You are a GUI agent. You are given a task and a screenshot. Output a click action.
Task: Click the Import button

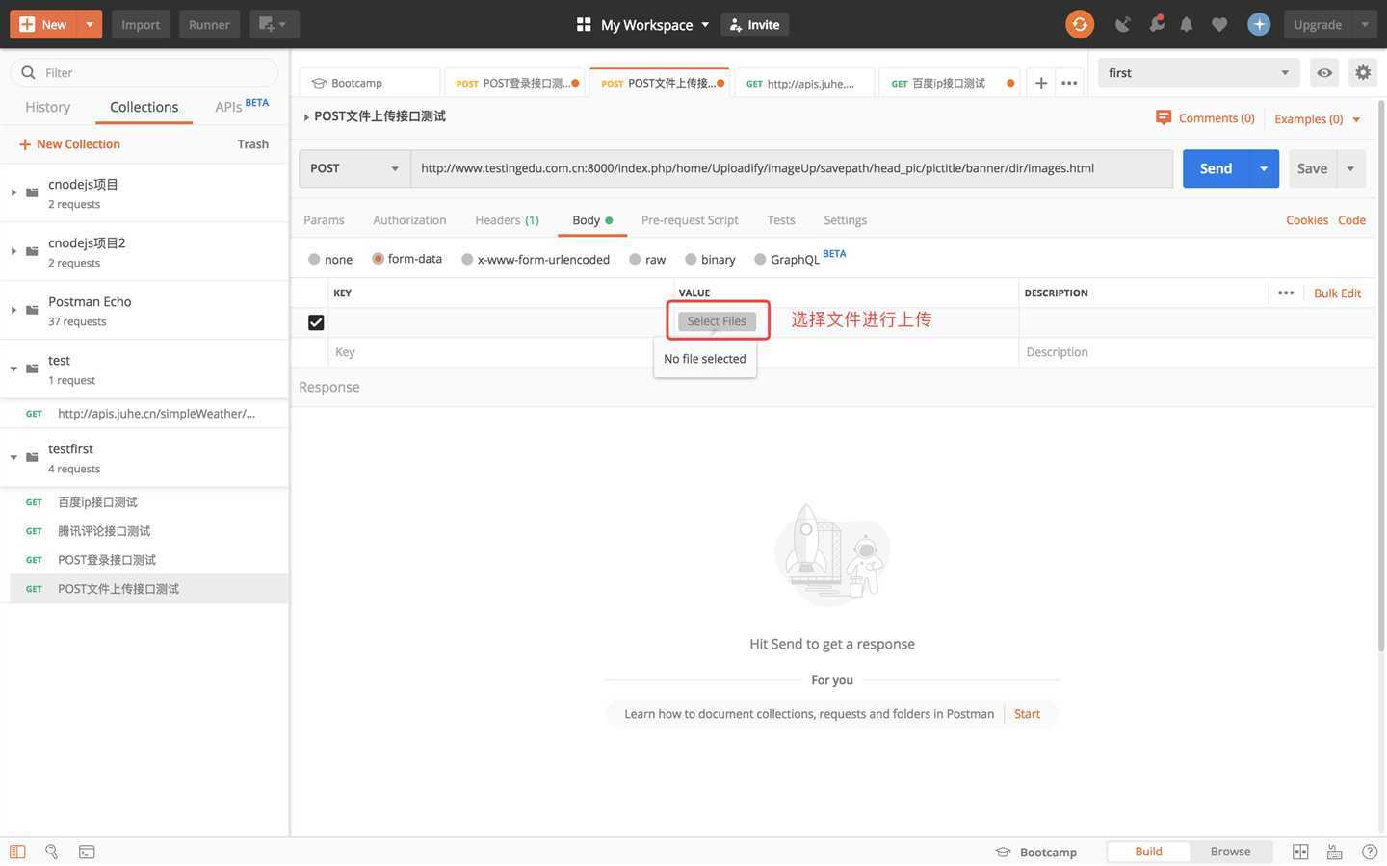pos(141,24)
